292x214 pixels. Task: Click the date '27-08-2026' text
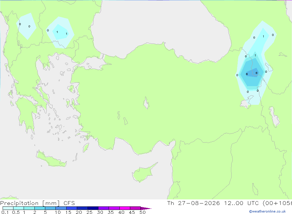[199, 203]
